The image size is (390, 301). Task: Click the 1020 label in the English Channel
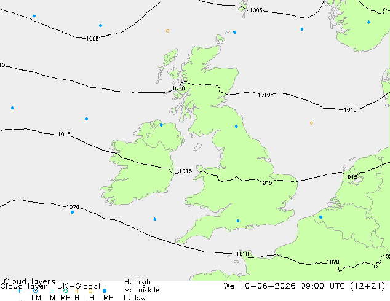pos(242,254)
